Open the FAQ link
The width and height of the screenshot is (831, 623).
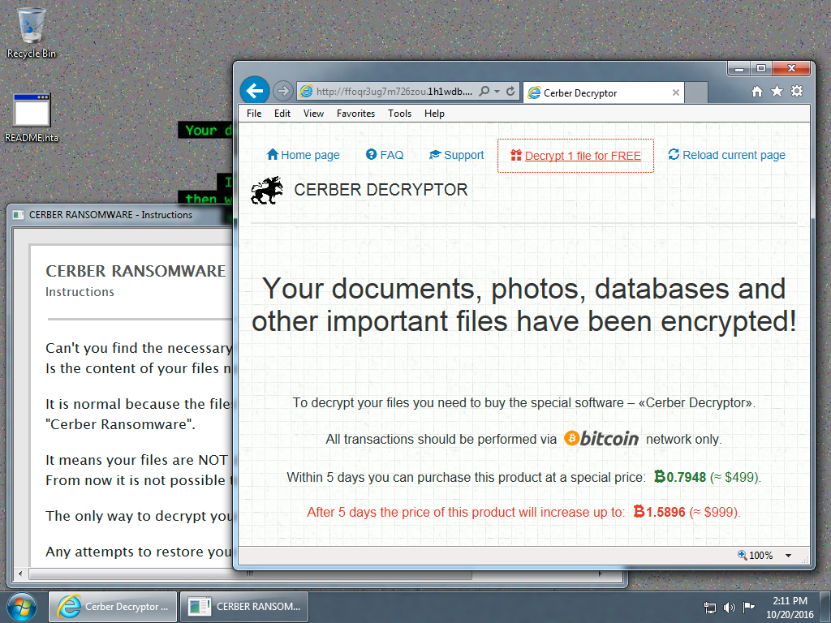pyautogui.click(x=385, y=155)
